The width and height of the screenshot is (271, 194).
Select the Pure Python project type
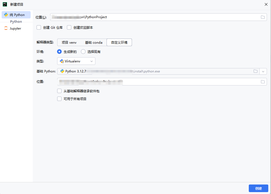(16, 15)
